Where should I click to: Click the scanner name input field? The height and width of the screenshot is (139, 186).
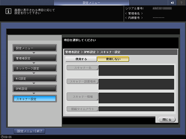(136, 71)
